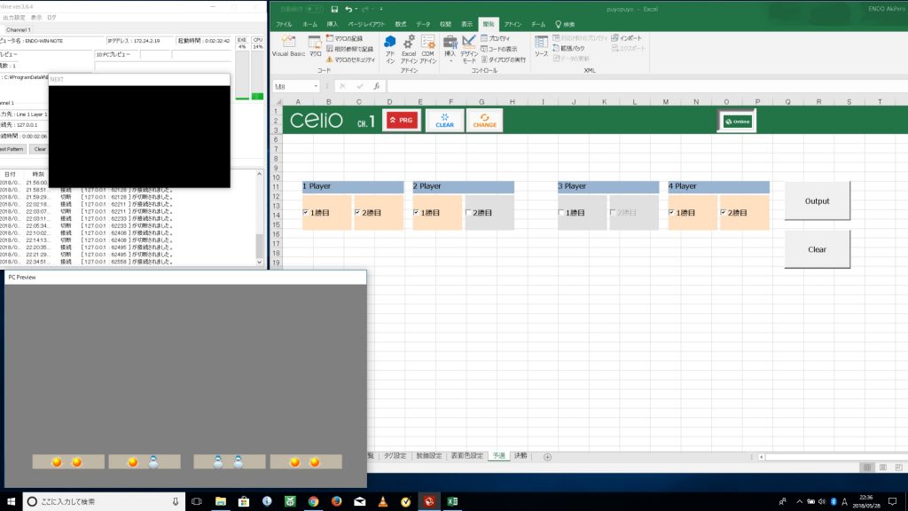Switch to the 決勝 sheet tab
Image resolution: width=908 pixels, height=511 pixels.
pyautogui.click(x=521, y=456)
